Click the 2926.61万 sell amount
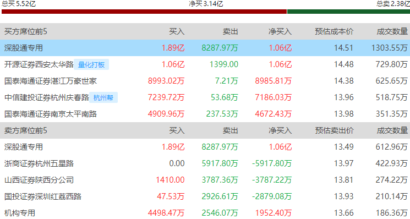410x219 pixels. click(220, 196)
